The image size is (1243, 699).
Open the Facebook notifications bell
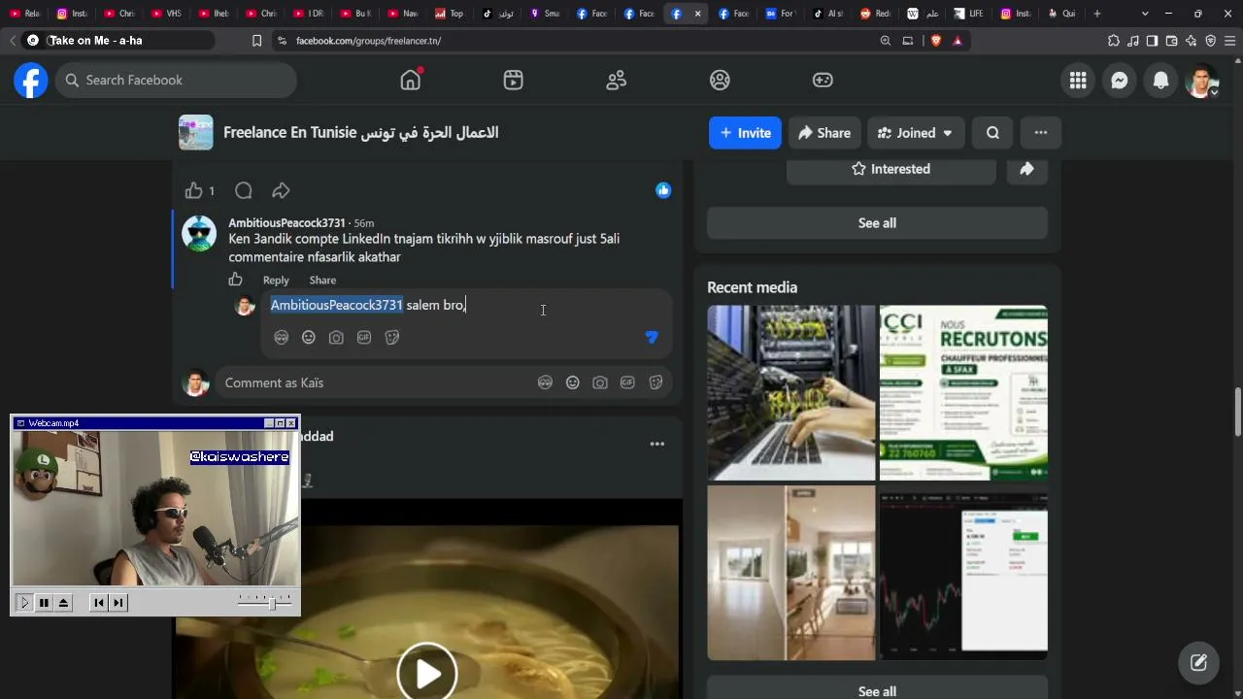tap(1160, 81)
